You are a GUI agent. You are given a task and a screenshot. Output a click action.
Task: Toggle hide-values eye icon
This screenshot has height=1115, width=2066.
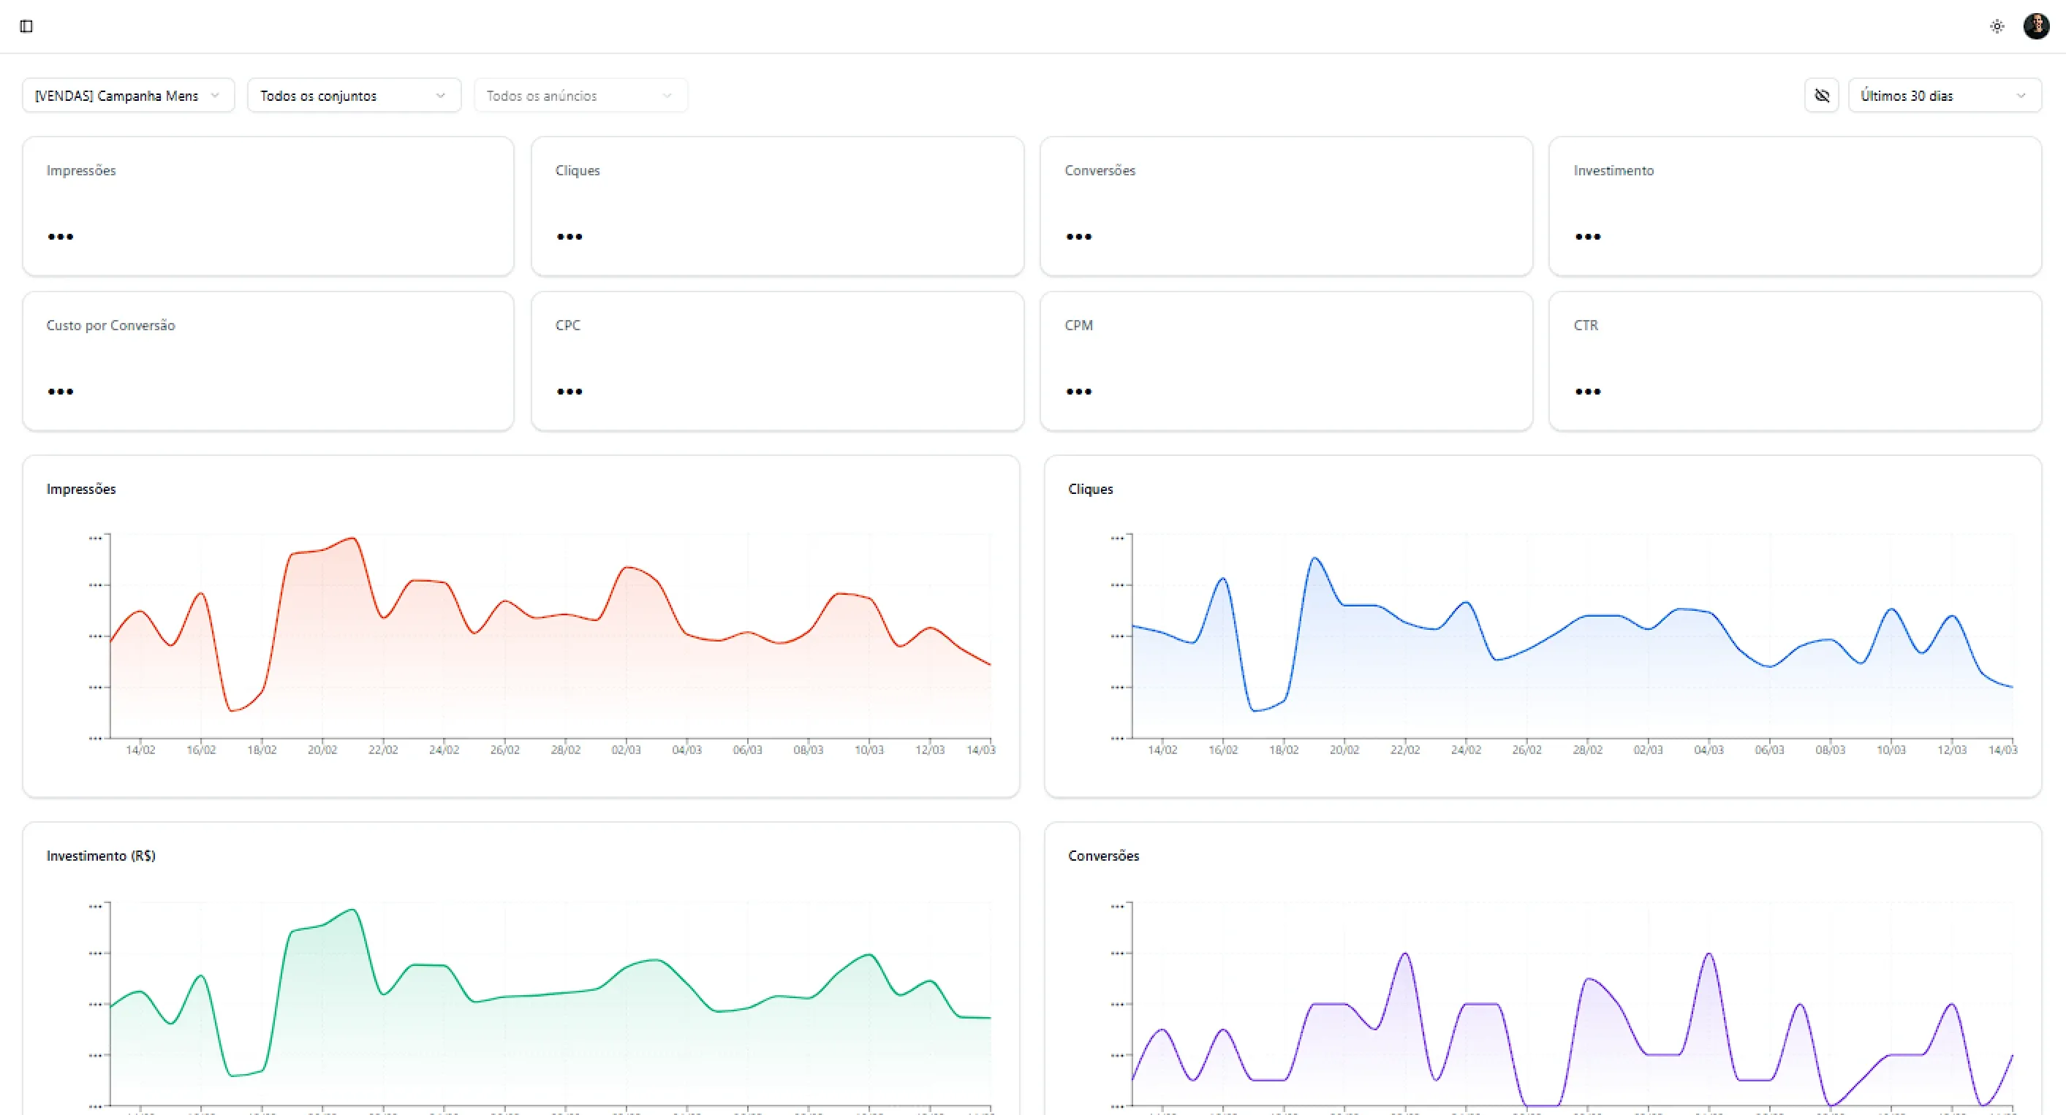coord(1821,96)
